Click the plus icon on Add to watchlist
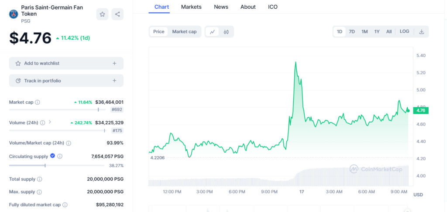 (x=114, y=63)
